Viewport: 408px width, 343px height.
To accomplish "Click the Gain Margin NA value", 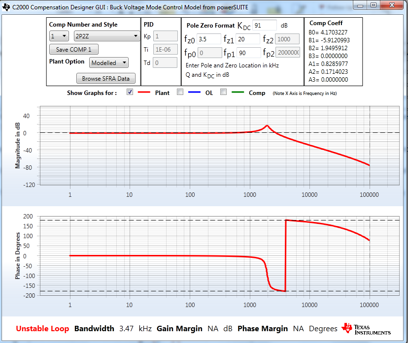I will [213, 329].
